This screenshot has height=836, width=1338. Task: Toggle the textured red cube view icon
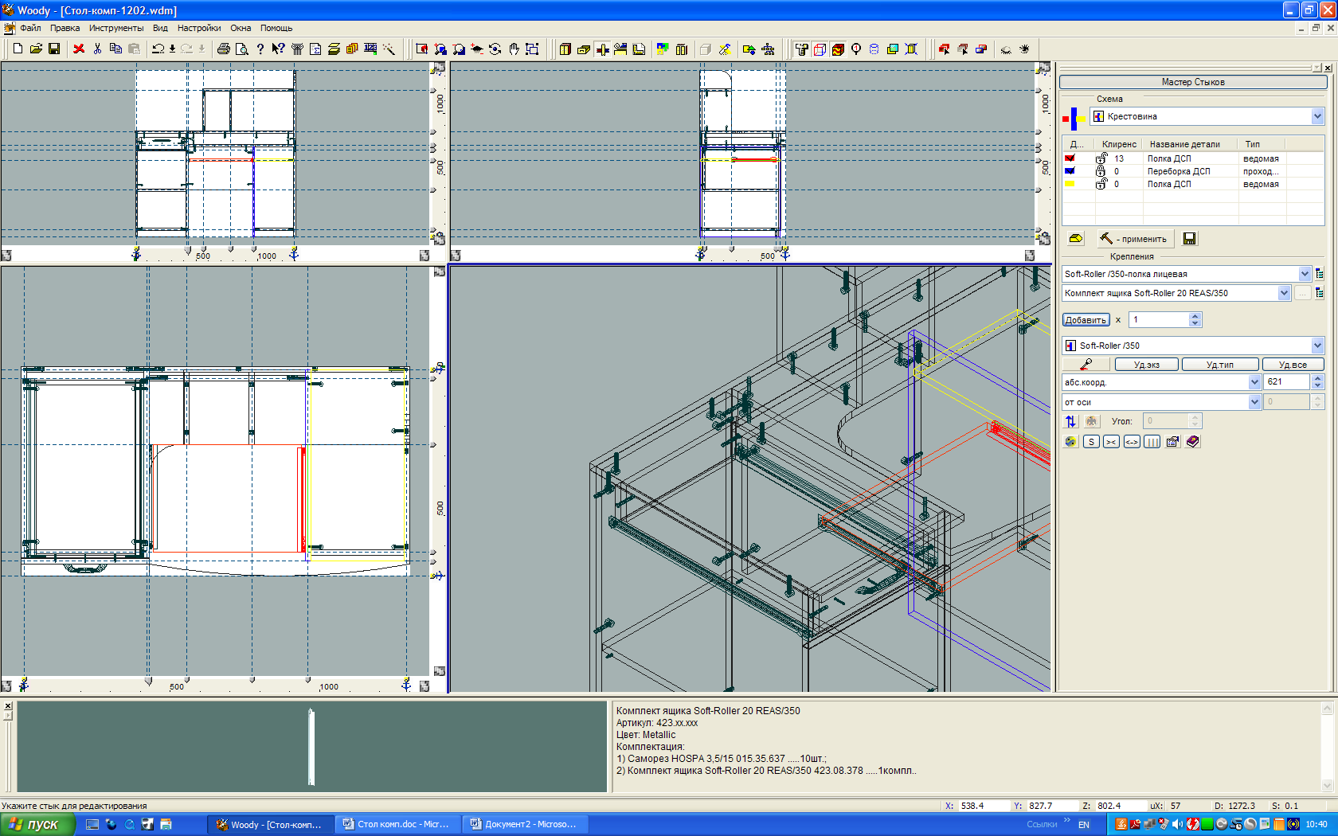838,49
